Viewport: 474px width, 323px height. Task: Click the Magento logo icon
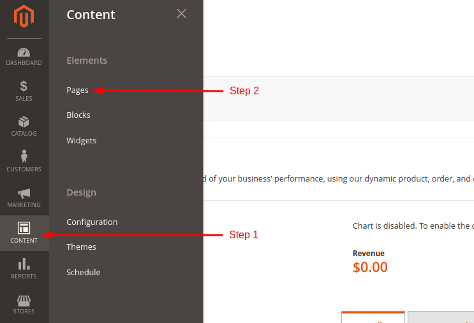24,17
